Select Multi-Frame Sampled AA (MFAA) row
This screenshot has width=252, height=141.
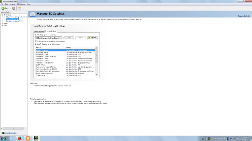pos(66,69)
